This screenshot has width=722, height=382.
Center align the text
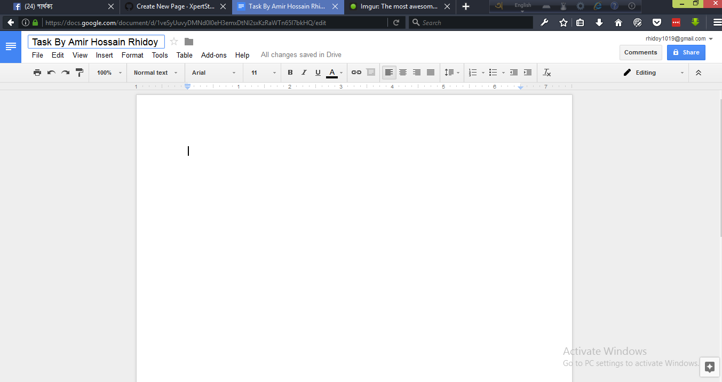point(403,73)
